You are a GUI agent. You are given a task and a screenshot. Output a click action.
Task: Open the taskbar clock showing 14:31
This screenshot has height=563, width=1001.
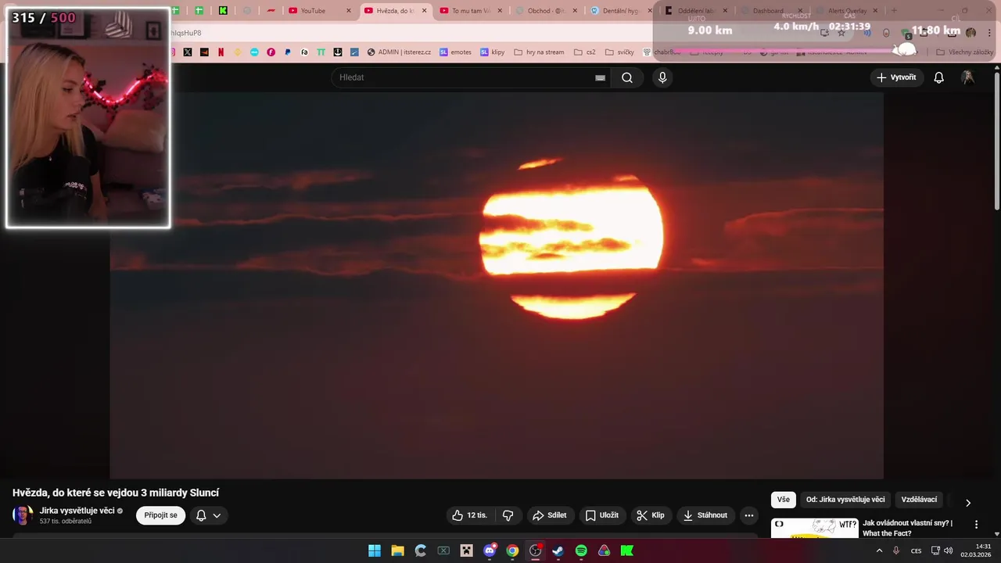[978, 550]
